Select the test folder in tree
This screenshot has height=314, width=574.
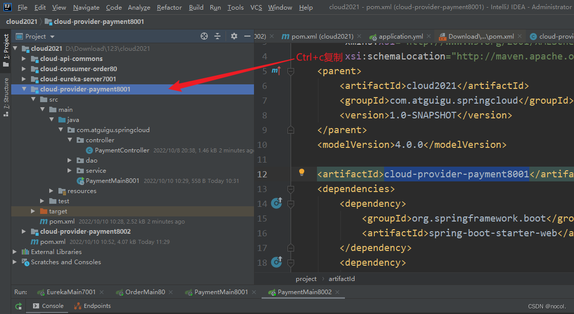tap(63, 201)
